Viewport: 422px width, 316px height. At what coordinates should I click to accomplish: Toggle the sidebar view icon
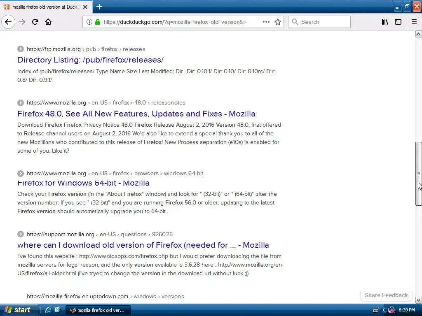tap(398, 22)
